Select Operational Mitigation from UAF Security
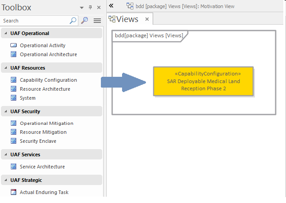This screenshot has width=286, height=203. [46, 123]
